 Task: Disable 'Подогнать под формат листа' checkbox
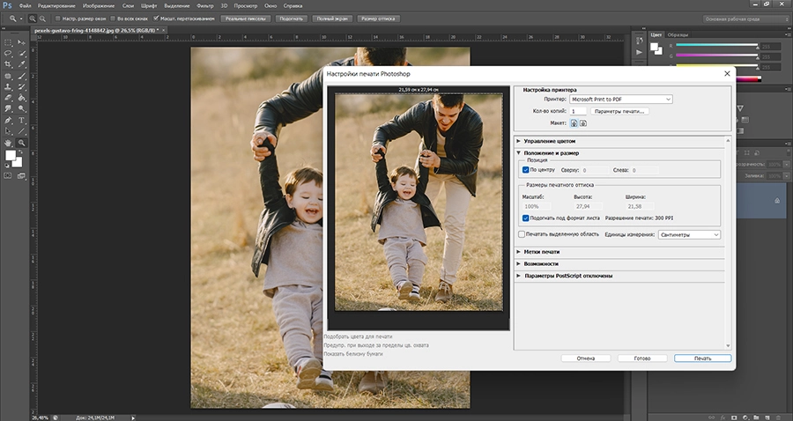(x=526, y=218)
